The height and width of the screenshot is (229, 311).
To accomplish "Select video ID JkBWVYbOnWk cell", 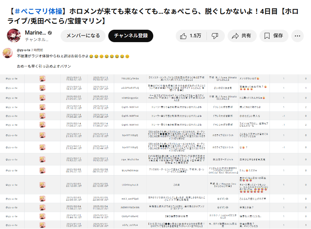I will click(x=130, y=207).
